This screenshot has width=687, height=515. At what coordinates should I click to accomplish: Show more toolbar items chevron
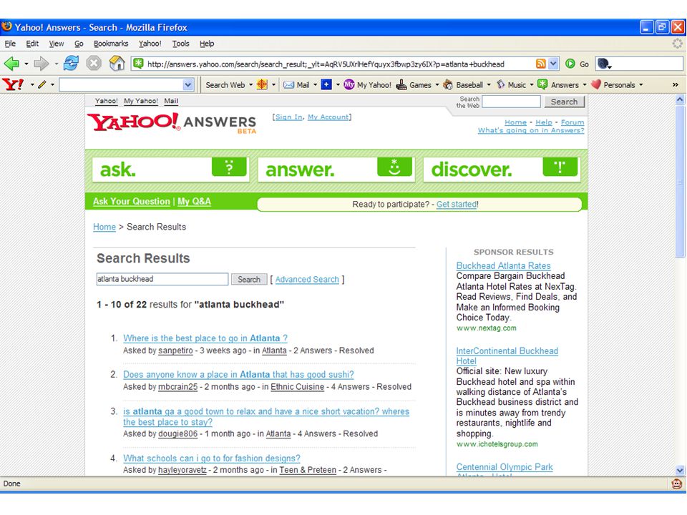[x=675, y=85]
